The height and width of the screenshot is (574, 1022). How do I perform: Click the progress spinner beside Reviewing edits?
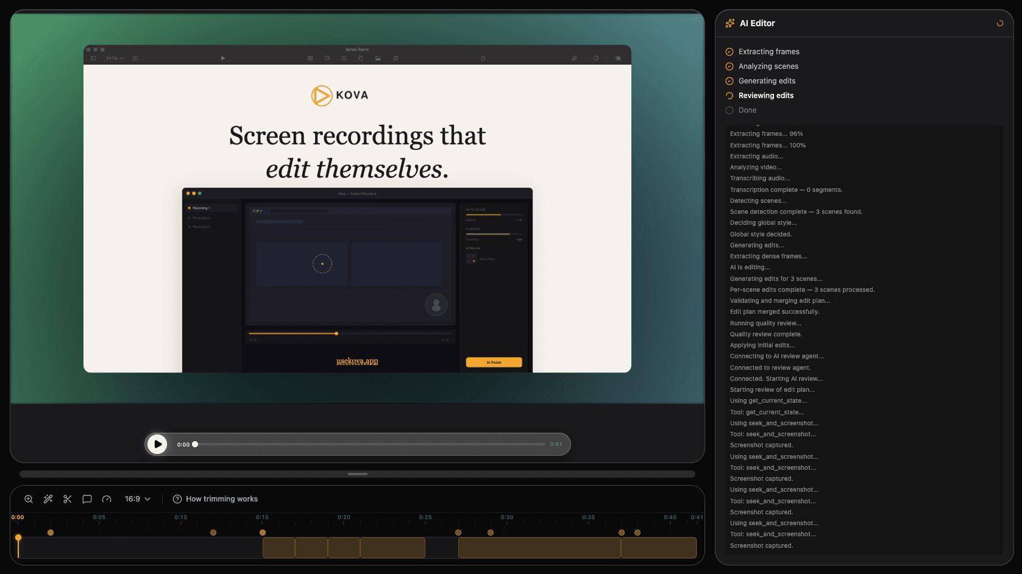(x=729, y=95)
